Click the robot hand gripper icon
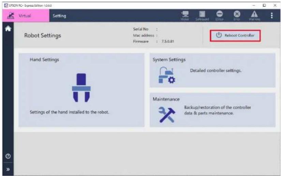 82,87
